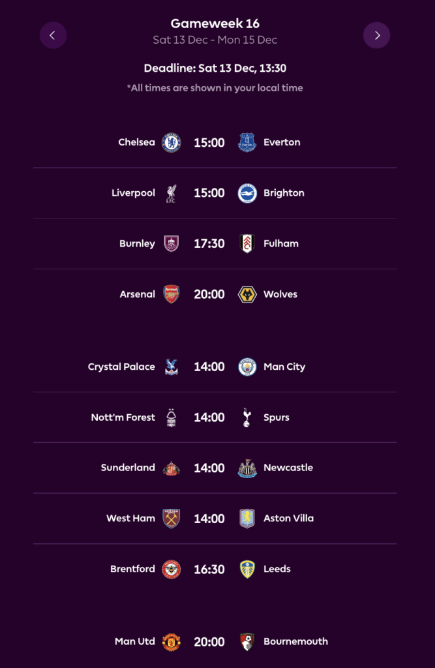Click the Man Utd club crest

click(171, 641)
